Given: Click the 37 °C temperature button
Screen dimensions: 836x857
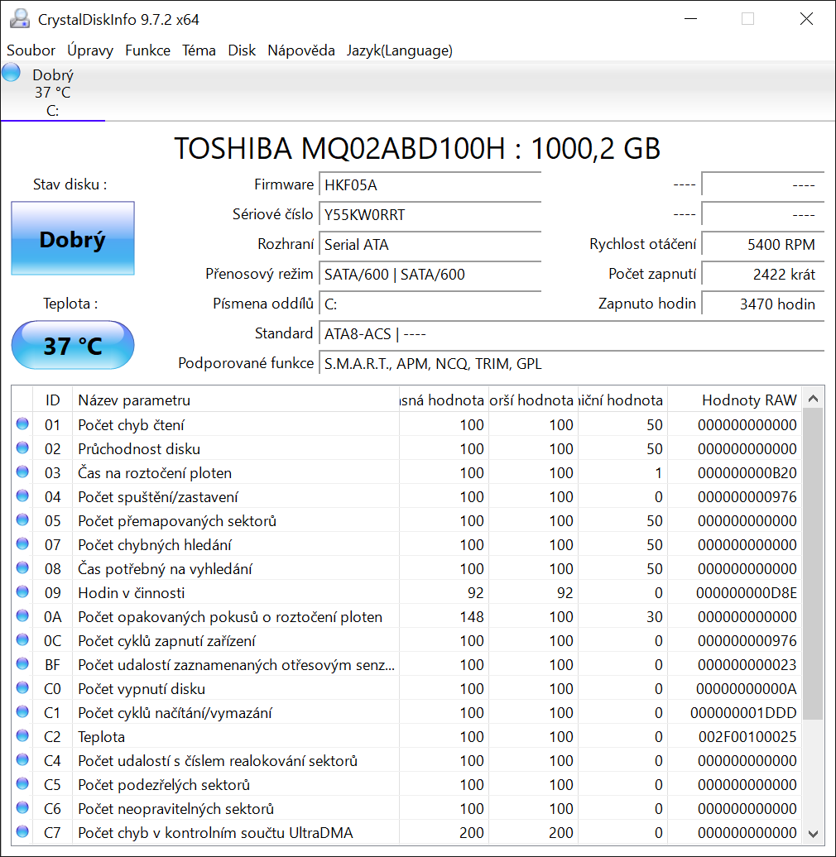Looking at the screenshot, I should [73, 345].
